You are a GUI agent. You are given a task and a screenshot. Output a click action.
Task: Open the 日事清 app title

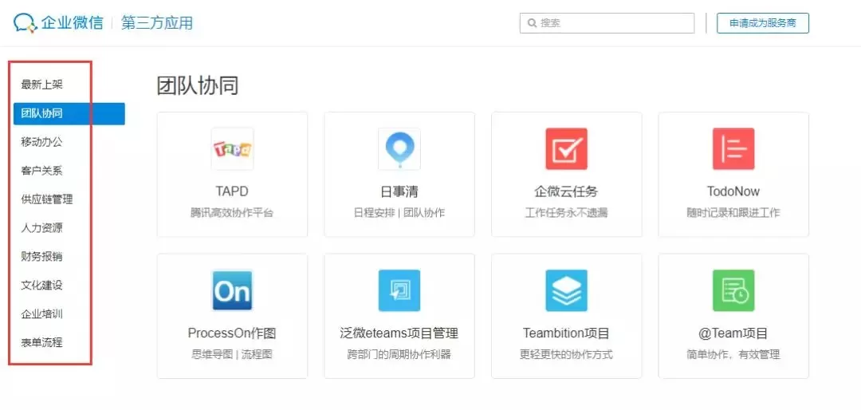tap(399, 191)
